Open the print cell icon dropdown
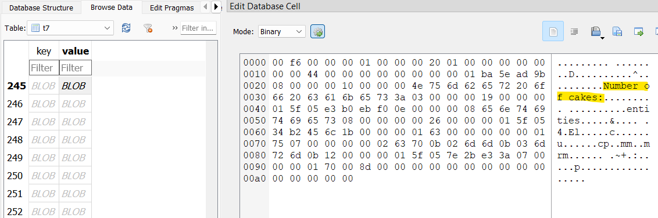Viewport: 658px width, 218px height. (x=597, y=32)
